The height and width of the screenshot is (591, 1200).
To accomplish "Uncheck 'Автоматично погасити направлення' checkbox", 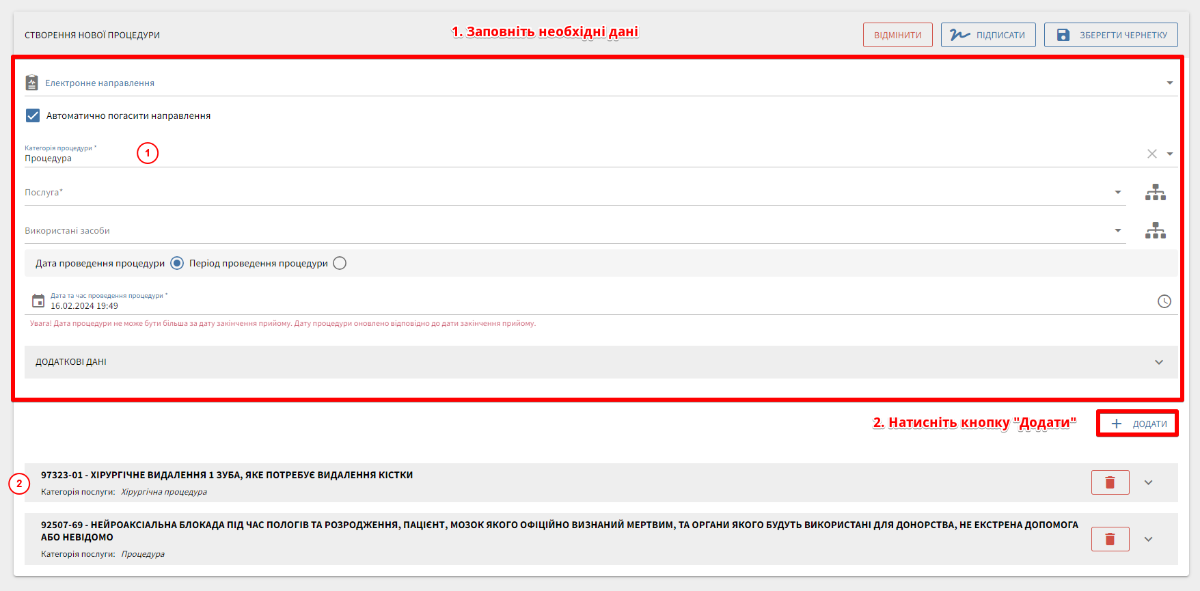I will [x=33, y=115].
